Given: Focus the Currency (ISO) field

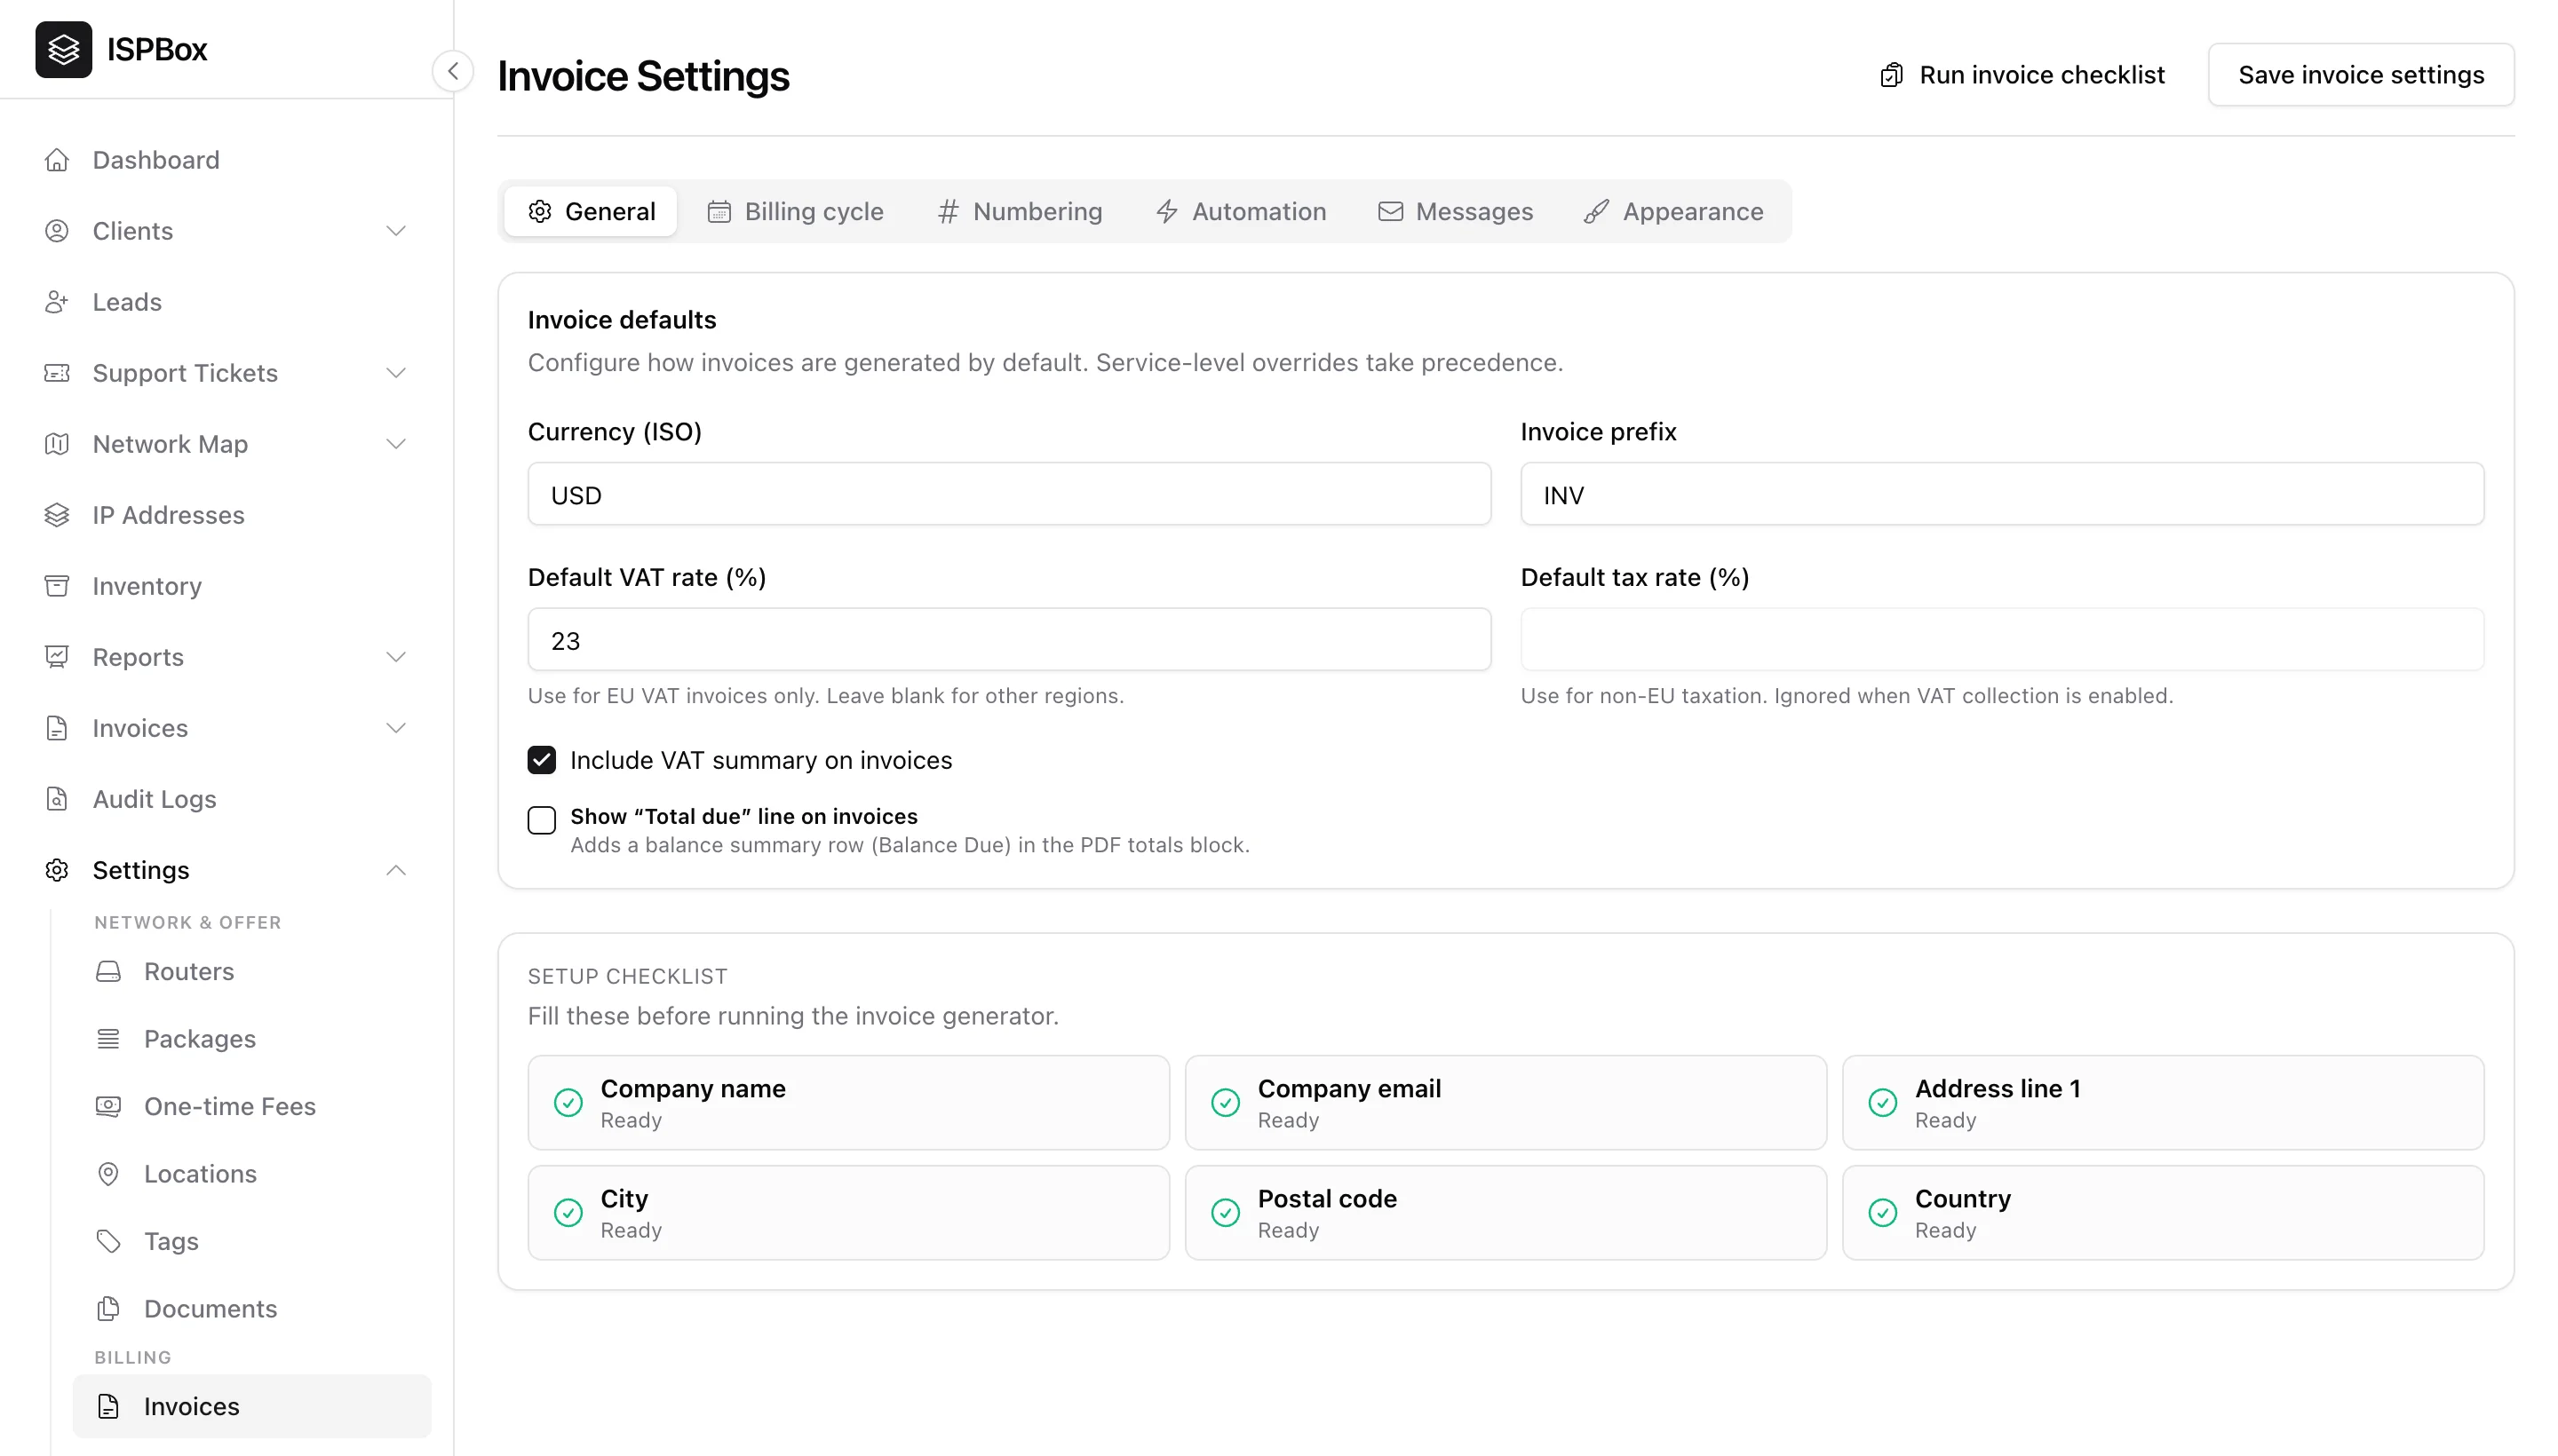Looking at the screenshot, I should [1009, 494].
